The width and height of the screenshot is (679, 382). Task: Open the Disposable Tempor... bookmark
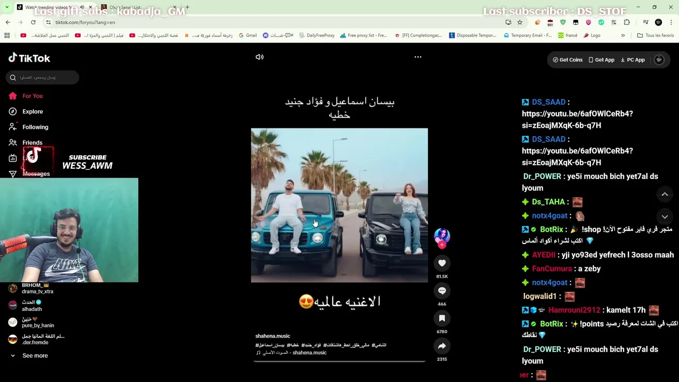click(x=473, y=36)
